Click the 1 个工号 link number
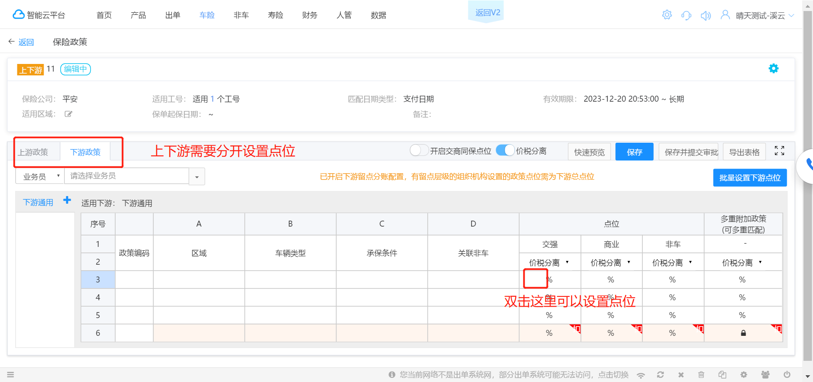Image resolution: width=813 pixels, height=382 pixels. [212, 99]
